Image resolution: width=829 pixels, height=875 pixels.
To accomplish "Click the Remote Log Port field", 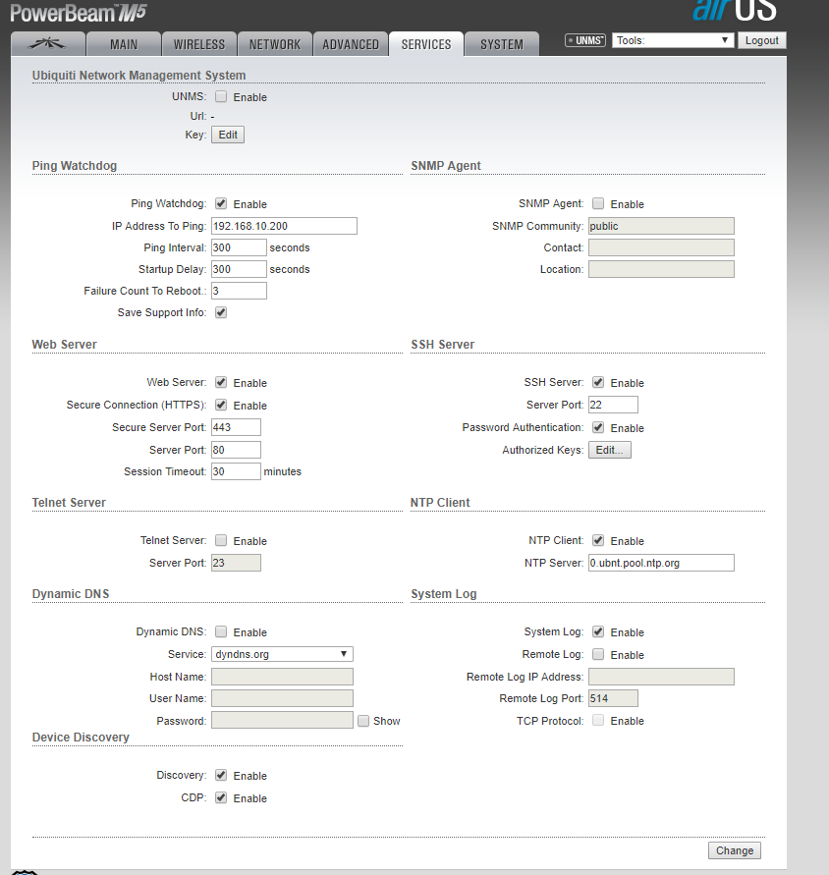I will point(613,698).
